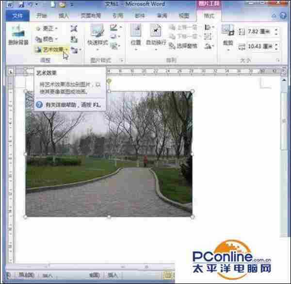The image size is (291, 284).
Task: Click the green rotation handle above the picture
Action: [x=109, y=82]
